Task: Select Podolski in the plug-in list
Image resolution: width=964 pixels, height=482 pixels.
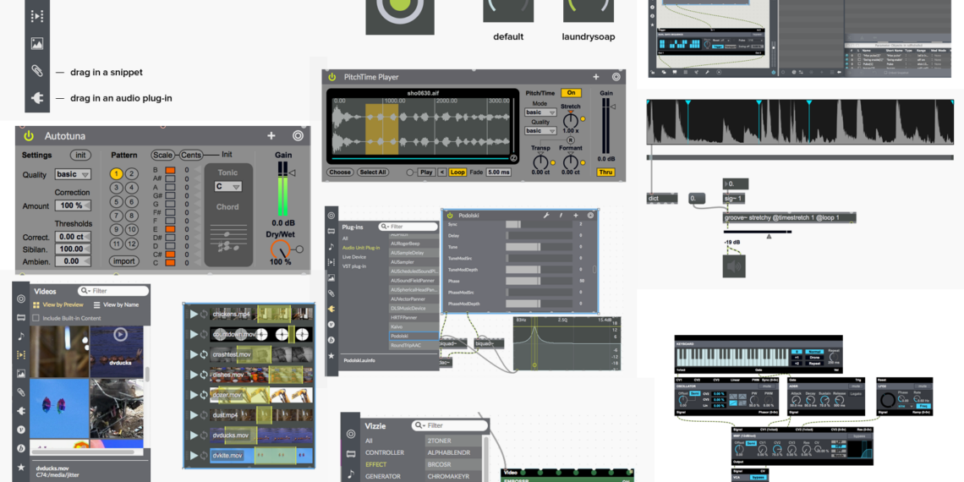Action: pyautogui.click(x=399, y=336)
